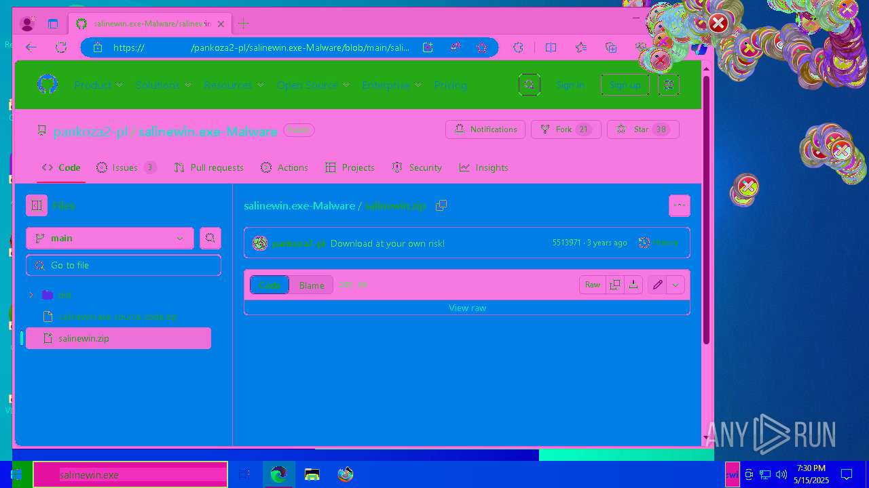This screenshot has width=869, height=488.
Task: Expand the Open Source menu
Action: pos(313,85)
